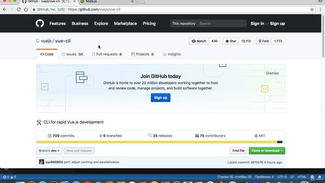Screen dimensions: 325x183
Task: Close the GitHub vue-cli browser tab
Action: (74, 2)
